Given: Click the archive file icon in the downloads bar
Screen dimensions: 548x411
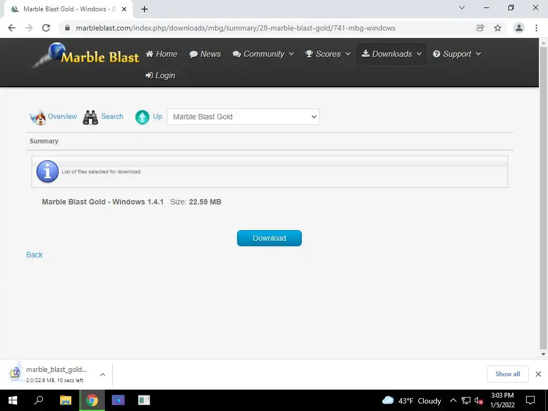Looking at the screenshot, I should point(15,373).
